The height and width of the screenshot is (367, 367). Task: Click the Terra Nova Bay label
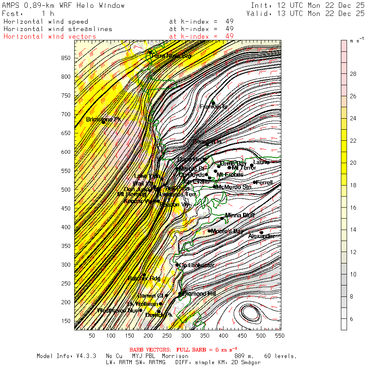[172, 56]
